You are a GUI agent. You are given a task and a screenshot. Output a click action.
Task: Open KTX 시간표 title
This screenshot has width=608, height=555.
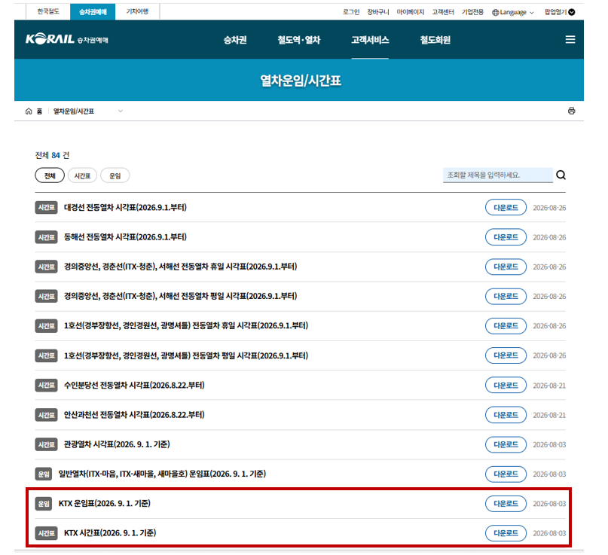tap(110, 533)
